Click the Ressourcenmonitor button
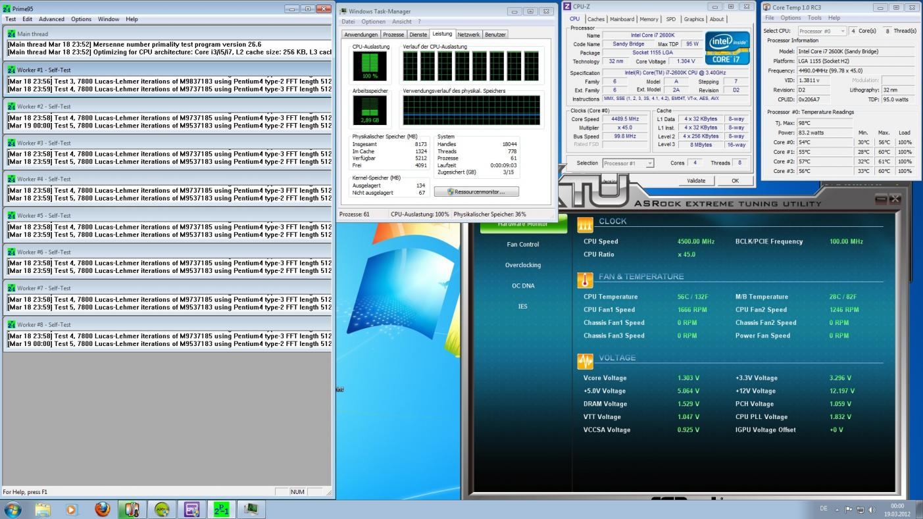 476,191
